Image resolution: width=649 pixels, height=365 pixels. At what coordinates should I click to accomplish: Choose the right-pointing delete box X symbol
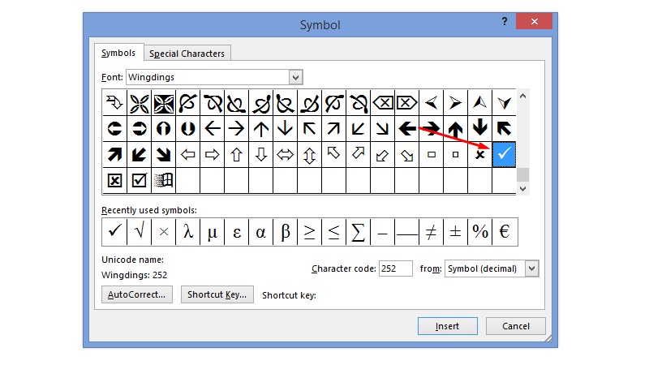[x=407, y=103]
